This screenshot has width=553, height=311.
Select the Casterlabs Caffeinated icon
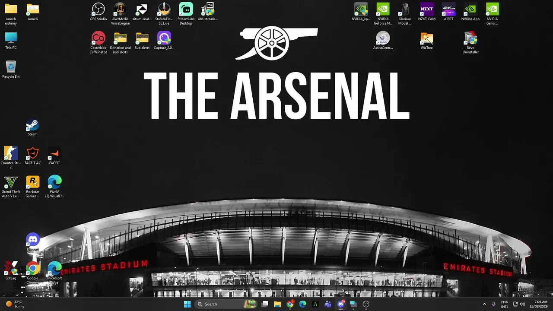coord(98,43)
